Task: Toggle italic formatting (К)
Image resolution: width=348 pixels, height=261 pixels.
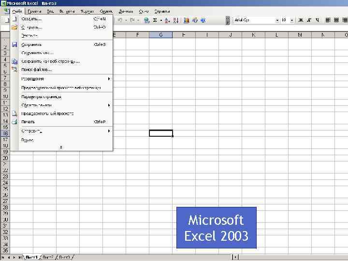Action: pyautogui.click(x=309, y=20)
